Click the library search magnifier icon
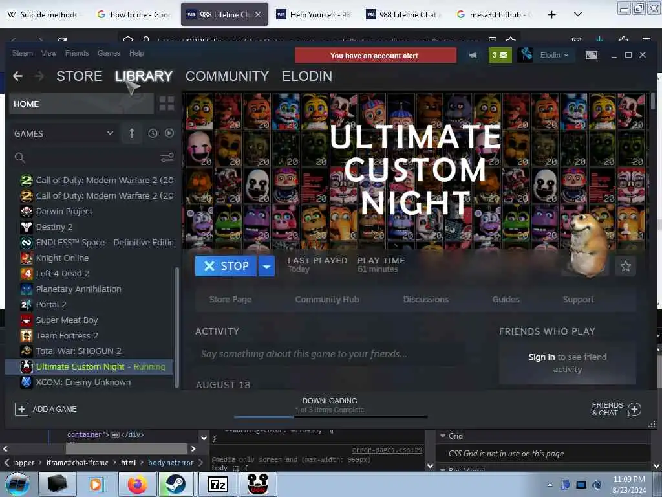Image resolution: width=662 pixels, height=497 pixels. click(x=19, y=158)
